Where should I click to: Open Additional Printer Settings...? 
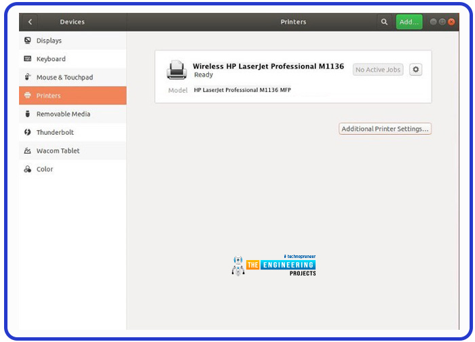(385, 129)
